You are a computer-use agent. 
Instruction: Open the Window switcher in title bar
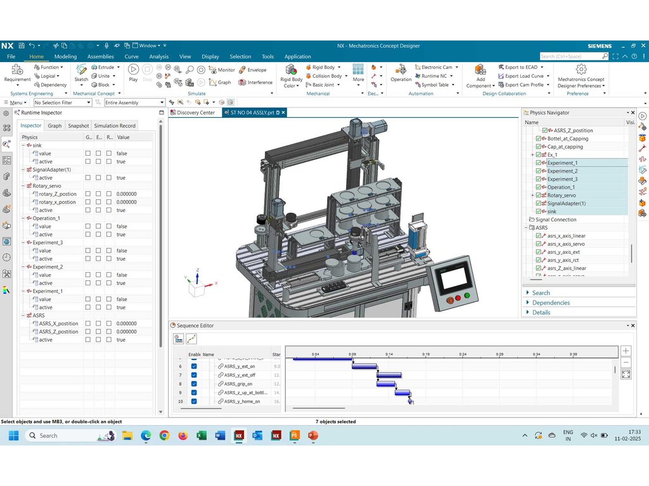(146, 46)
